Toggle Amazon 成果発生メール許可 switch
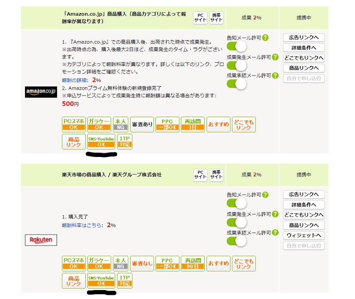 pyautogui.click(x=236, y=66)
